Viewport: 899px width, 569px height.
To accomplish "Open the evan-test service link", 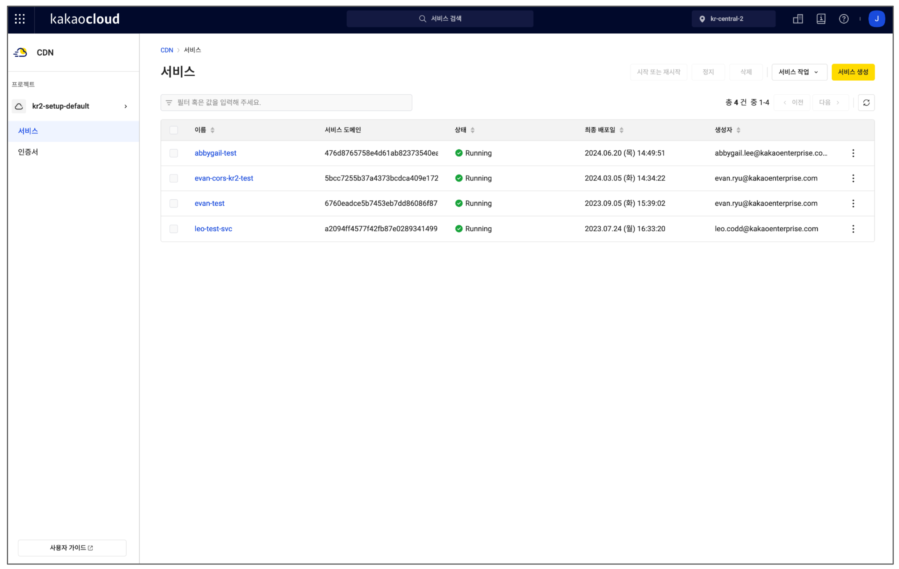I will click(209, 203).
